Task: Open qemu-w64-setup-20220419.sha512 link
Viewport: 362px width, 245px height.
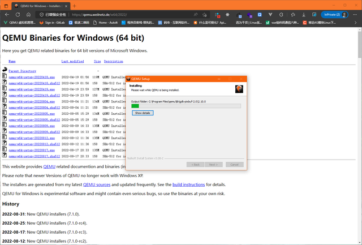Action: pos(34,95)
